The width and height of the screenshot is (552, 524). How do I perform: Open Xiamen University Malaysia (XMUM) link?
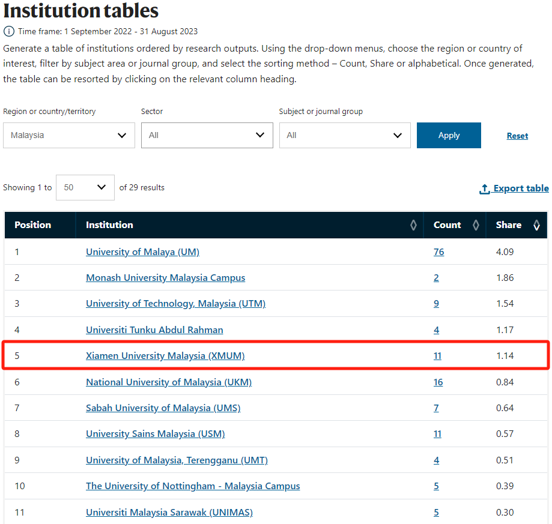point(165,356)
